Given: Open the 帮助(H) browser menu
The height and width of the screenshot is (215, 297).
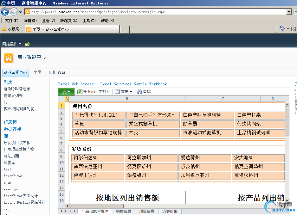Looking at the screenshot, I should (107, 21).
